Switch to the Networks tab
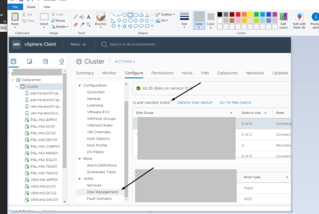This screenshot has height=214, width=319. [x=255, y=73]
